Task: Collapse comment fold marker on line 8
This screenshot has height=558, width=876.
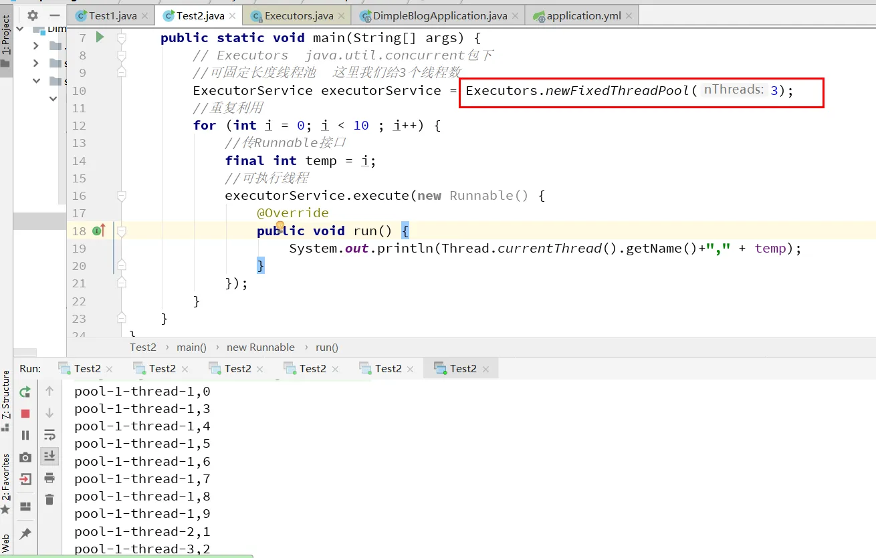Action: click(122, 55)
